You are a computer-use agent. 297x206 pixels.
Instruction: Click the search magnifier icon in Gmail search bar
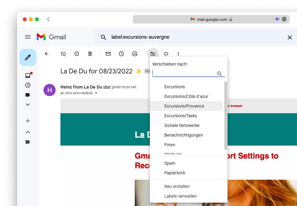click(x=103, y=37)
